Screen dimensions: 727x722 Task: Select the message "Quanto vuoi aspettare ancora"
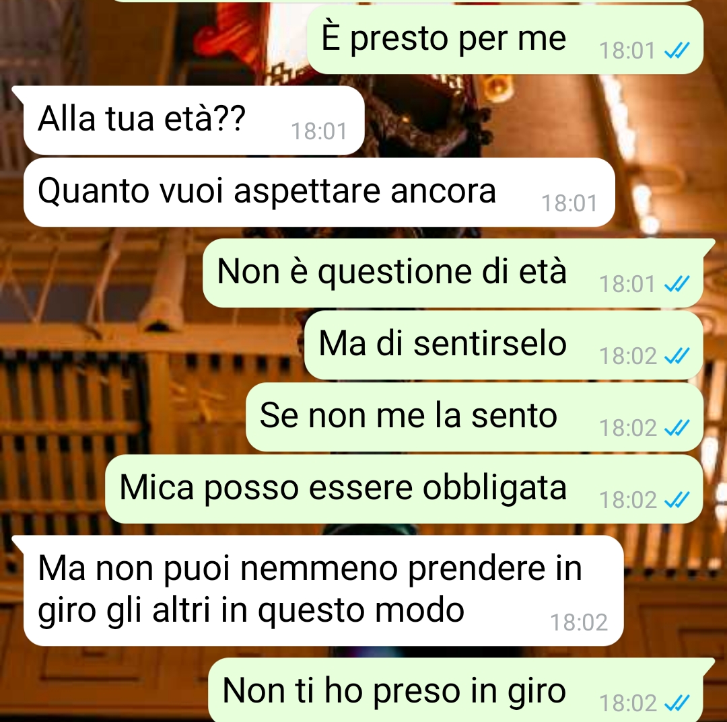point(319,192)
